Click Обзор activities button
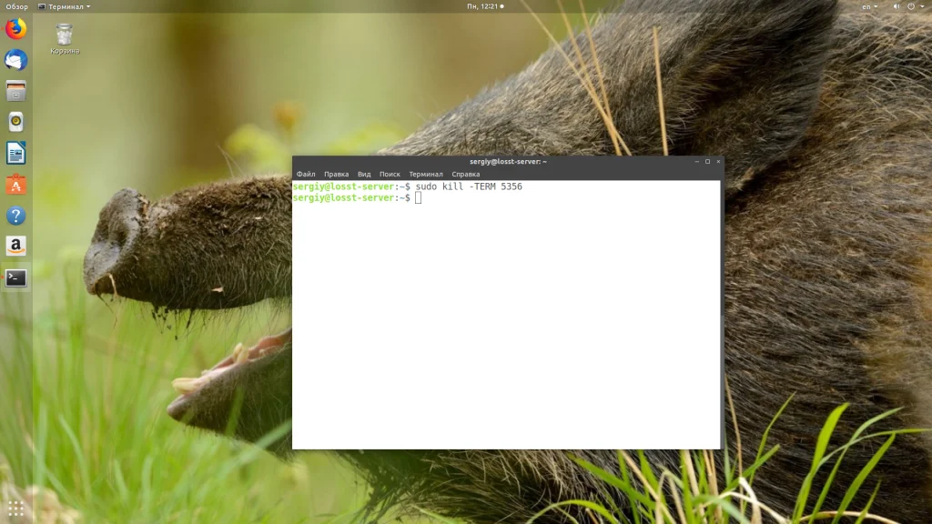The image size is (932, 524). (16, 6)
